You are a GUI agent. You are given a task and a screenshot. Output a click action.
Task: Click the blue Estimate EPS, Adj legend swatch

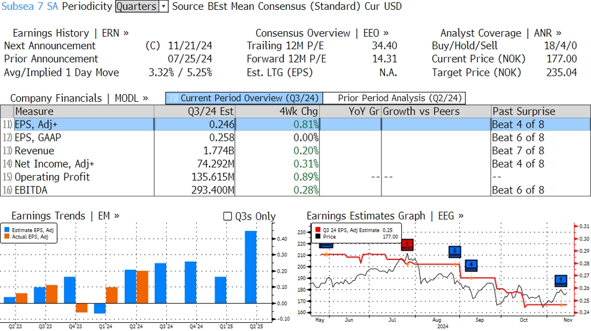[x=7, y=230]
